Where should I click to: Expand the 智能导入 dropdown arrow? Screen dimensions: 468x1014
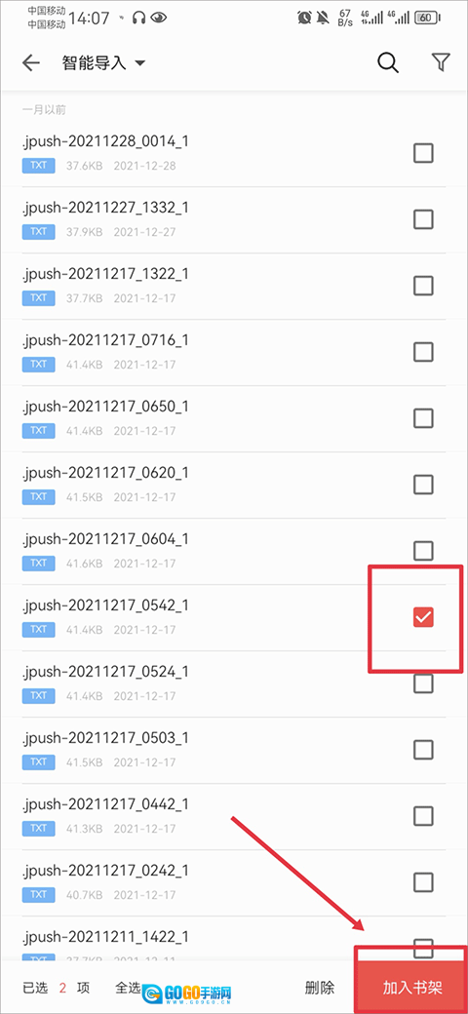click(x=139, y=63)
